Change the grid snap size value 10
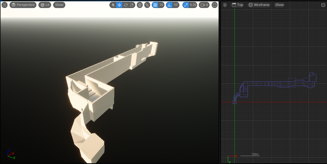The height and width of the screenshot is (164, 327). pos(161,5)
